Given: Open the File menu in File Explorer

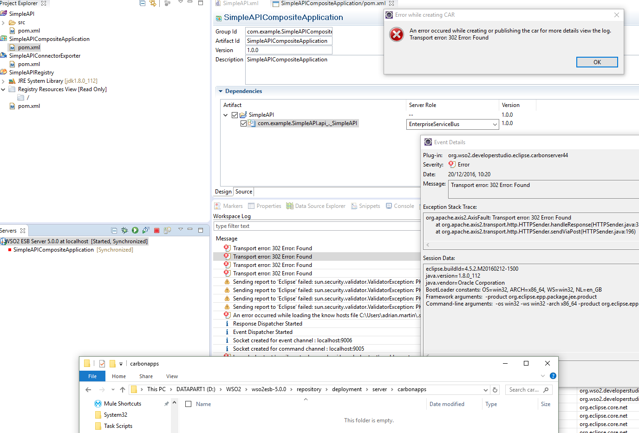Looking at the screenshot, I should coord(92,376).
